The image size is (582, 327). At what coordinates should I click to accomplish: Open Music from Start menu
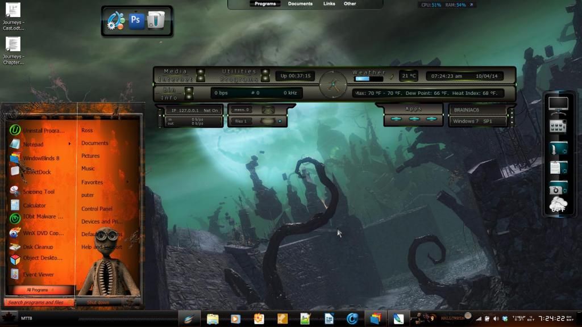pyautogui.click(x=88, y=168)
